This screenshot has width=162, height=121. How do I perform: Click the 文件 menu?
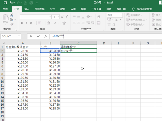[x=5, y=9]
